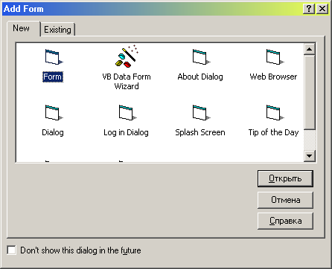Enable "Don't show this dialog in the future"
The width and height of the screenshot is (332, 269).
tap(11, 250)
